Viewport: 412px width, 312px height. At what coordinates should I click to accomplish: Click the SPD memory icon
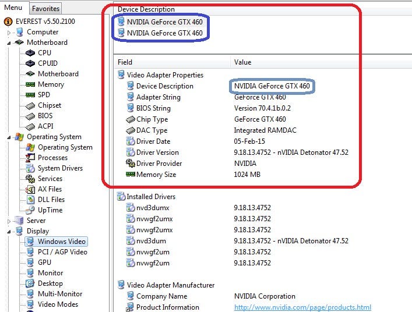coord(30,95)
